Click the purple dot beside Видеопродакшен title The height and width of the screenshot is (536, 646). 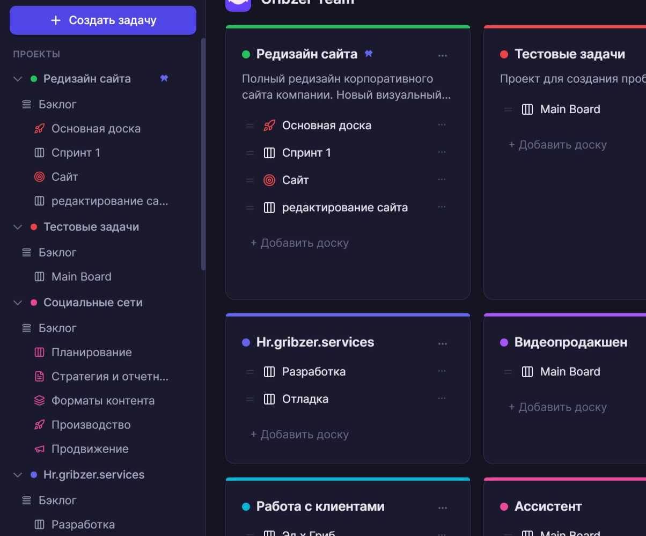click(x=504, y=342)
